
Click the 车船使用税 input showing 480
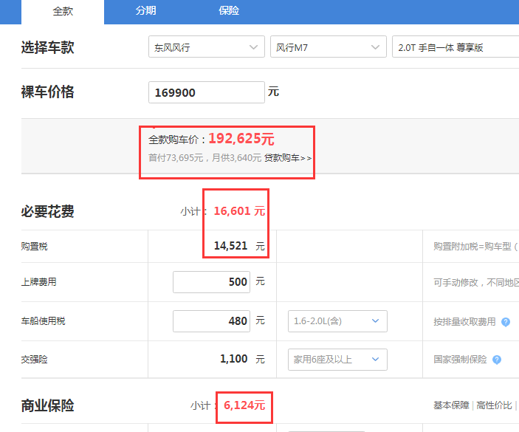click(211, 321)
